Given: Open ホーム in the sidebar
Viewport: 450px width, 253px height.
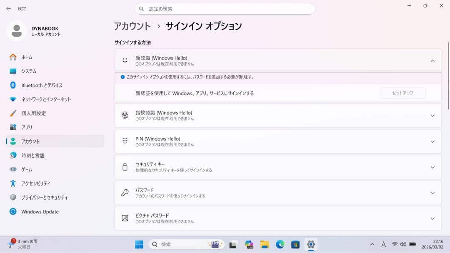Looking at the screenshot, I should [x=55, y=57].
